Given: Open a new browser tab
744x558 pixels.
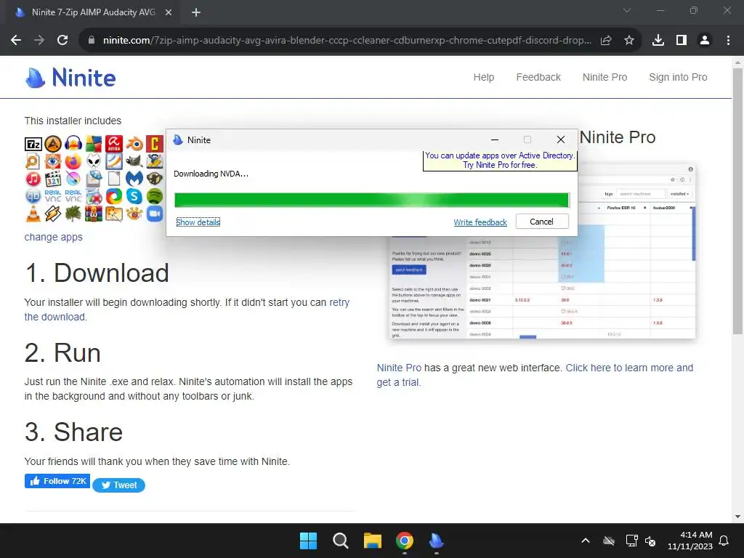Looking at the screenshot, I should [x=196, y=12].
